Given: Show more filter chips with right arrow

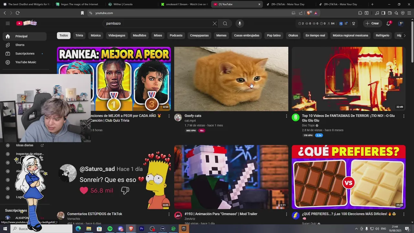Looking at the screenshot, I should point(404,36).
